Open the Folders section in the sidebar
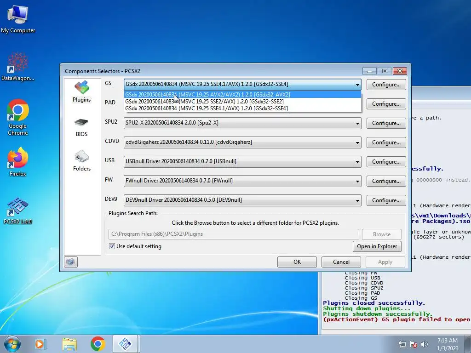This screenshot has height=353, width=471. [x=82, y=161]
